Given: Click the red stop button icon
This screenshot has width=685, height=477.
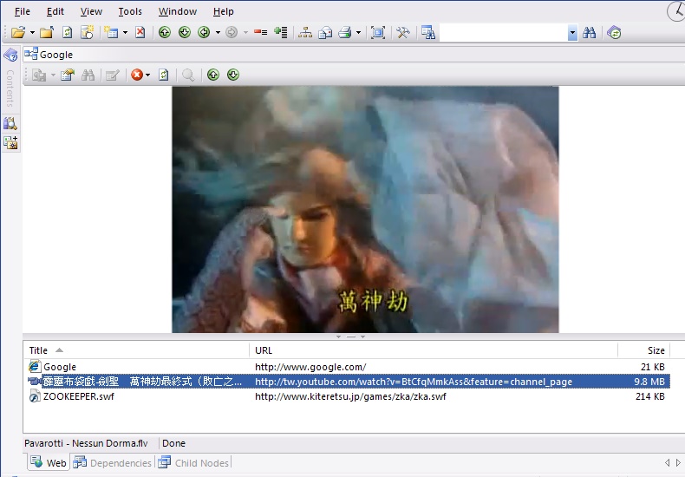Looking at the screenshot, I should pos(137,75).
